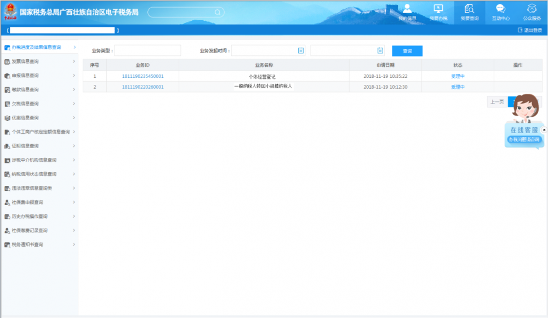Open the 公众服务 header icon

click(532, 12)
